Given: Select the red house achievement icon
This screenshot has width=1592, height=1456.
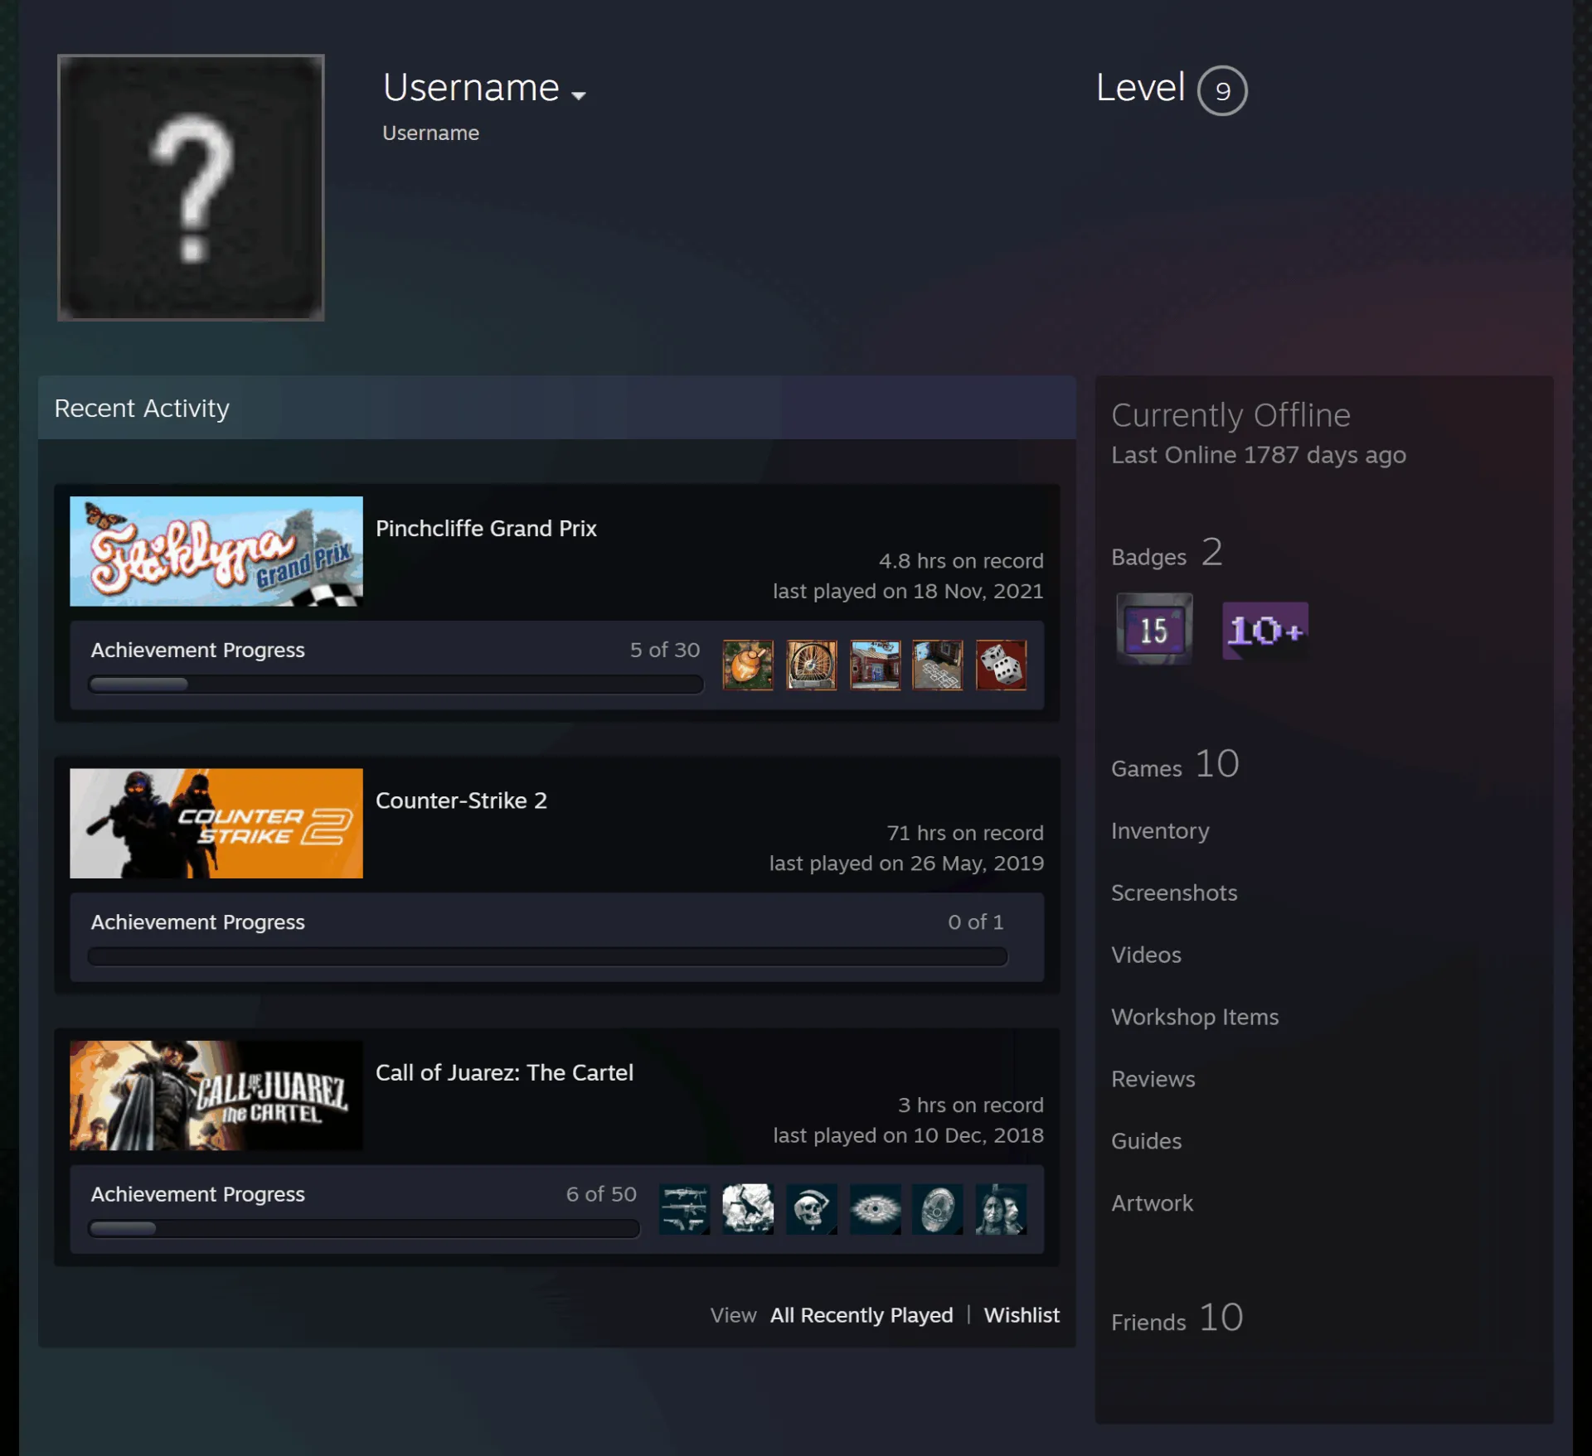Looking at the screenshot, I should coord(875,665).
